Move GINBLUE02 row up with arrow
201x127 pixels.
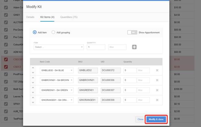coord(33,68)
